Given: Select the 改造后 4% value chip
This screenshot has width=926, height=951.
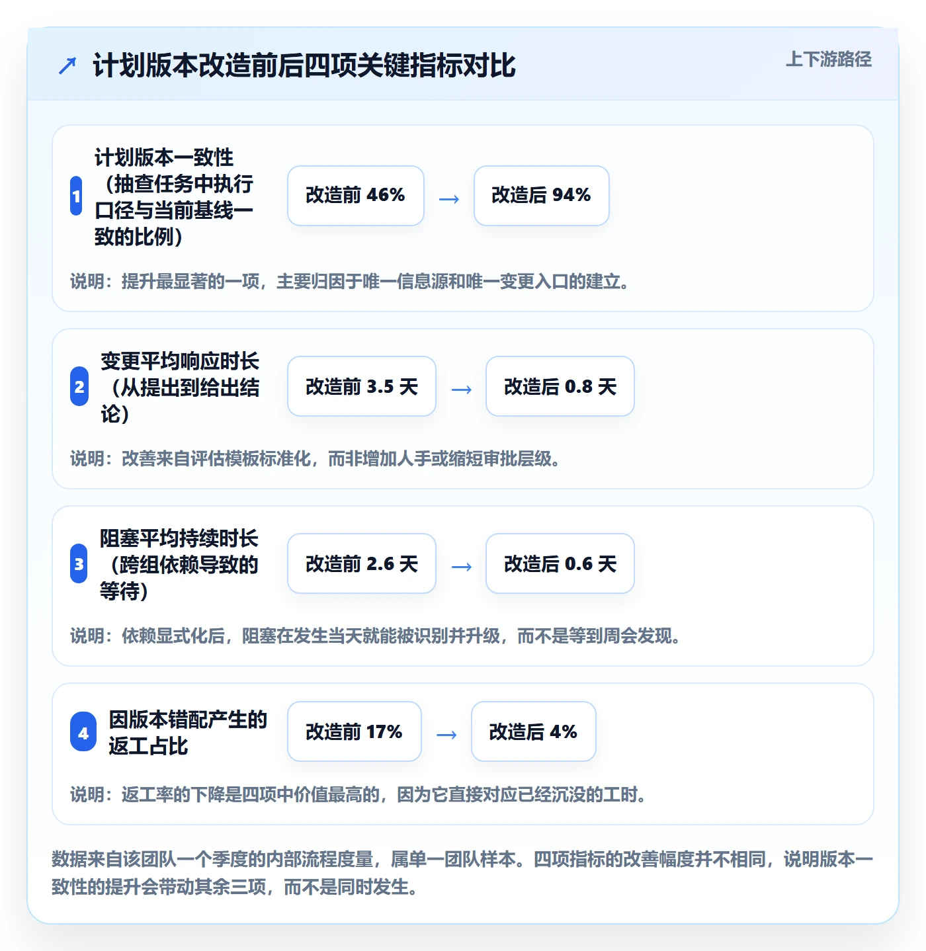Looking at the screenshot, I should pos(534,731).
